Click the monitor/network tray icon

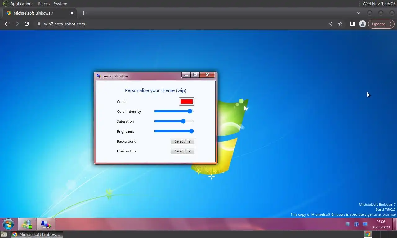tap(365, 224)
